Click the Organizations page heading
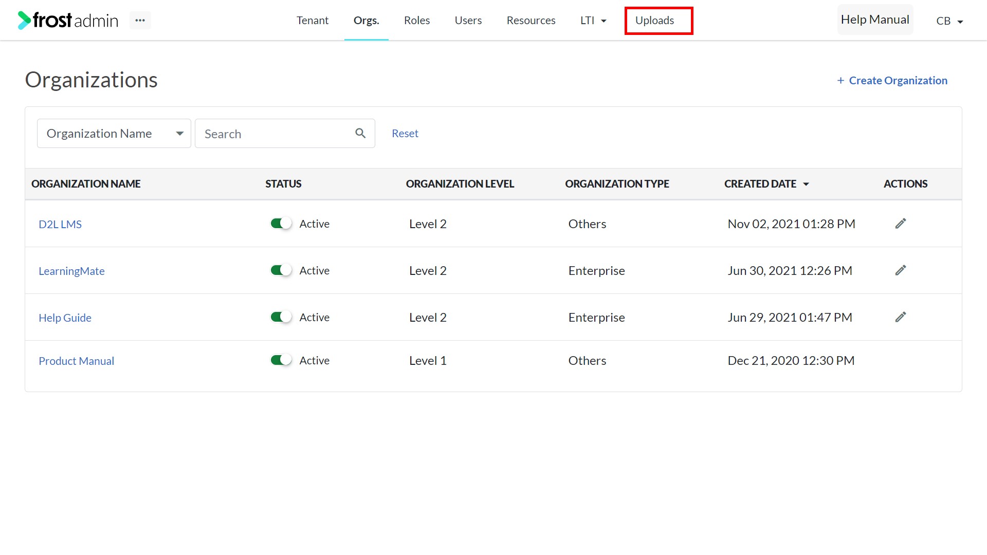 pos(91,80)
